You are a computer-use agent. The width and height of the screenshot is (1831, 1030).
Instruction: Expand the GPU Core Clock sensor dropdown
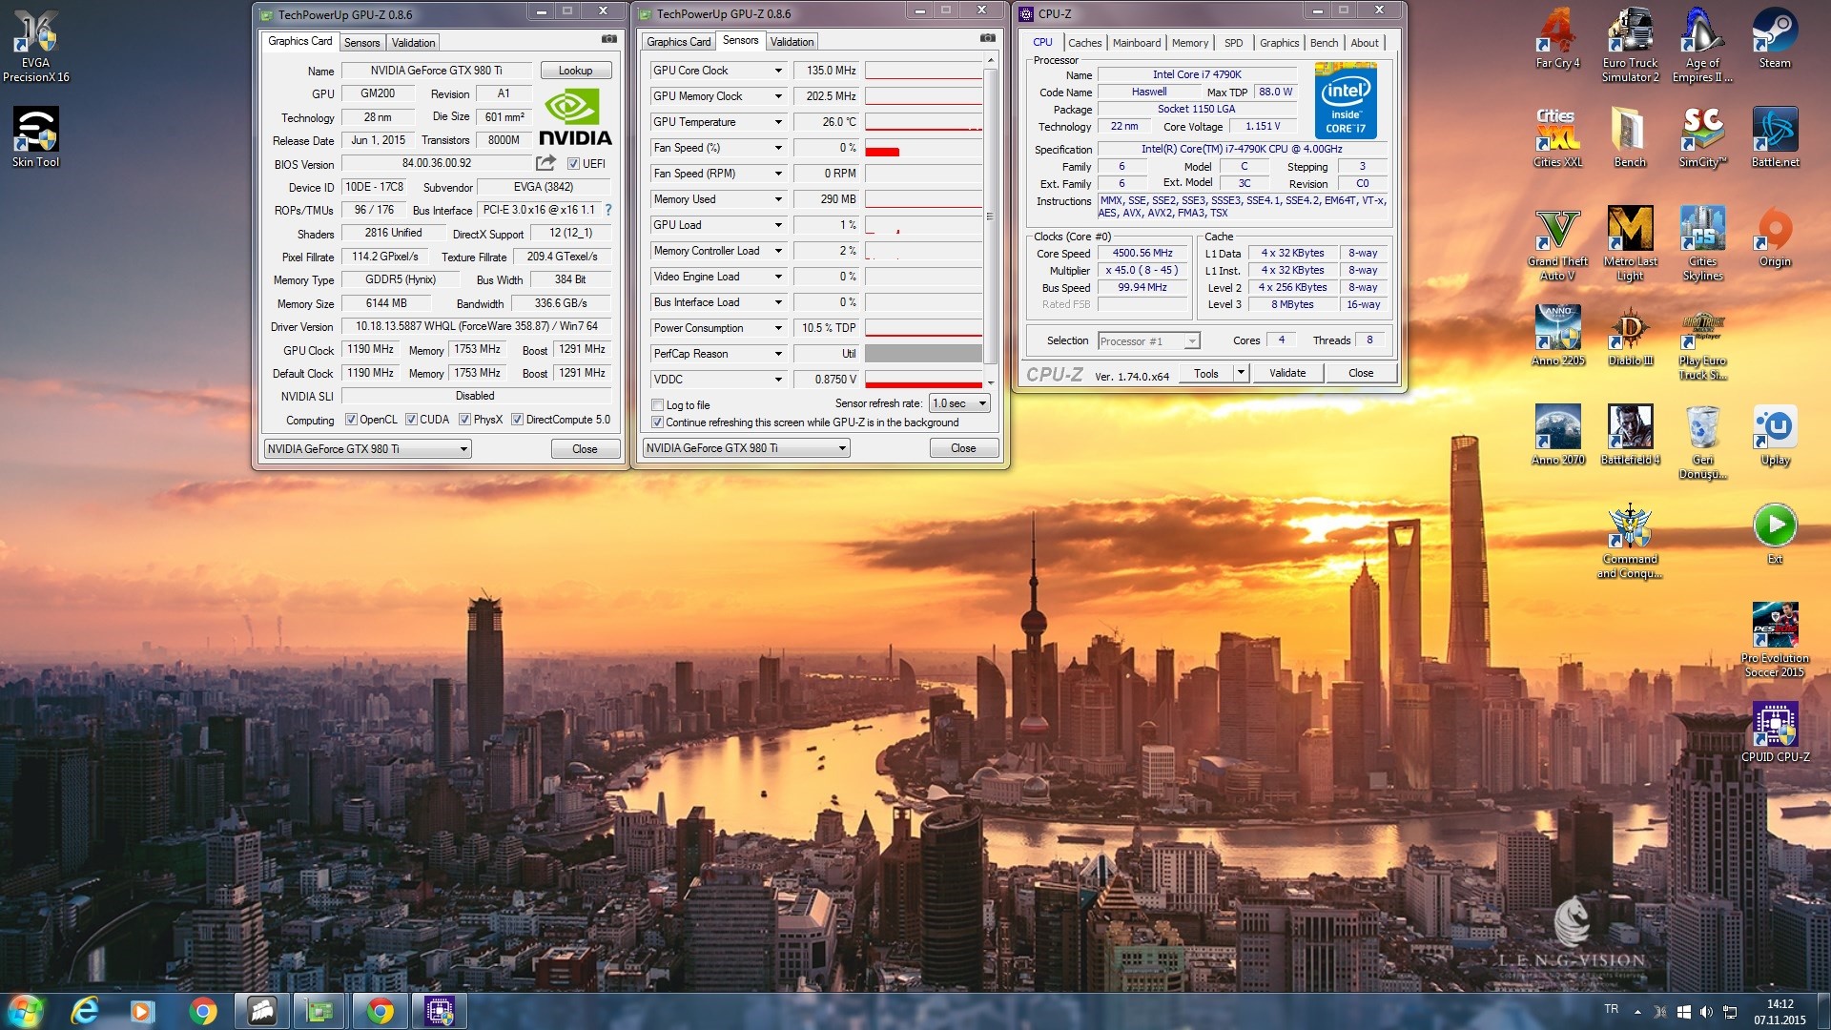click(x=778, y=71)
